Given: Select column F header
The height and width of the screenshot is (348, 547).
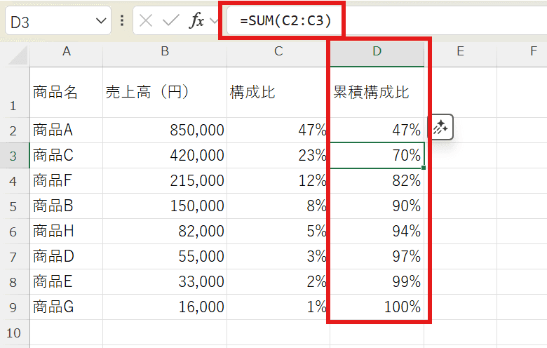Looking at the screenshot, I should [533, 51].
